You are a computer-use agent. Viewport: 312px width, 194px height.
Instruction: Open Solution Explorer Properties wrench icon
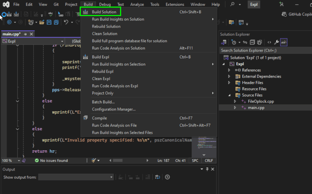point(276,42)
